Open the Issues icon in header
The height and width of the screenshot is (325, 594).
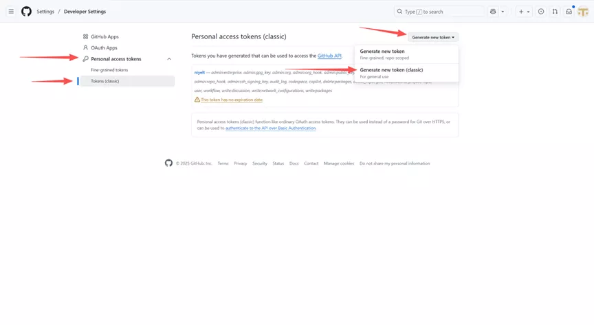pyautogui.click(x=541, y=12)
